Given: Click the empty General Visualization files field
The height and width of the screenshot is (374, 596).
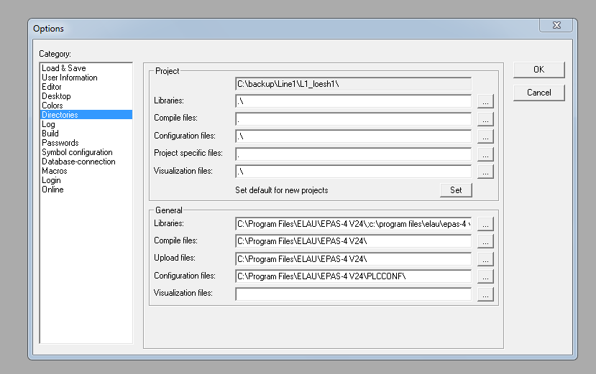Looking at the screenshot, I should (354, 294).
